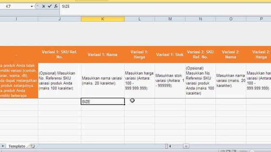Screen dimensions: 271x152
Task: Jump to the last sheet with the tab arrow
Action: point(3,146)
